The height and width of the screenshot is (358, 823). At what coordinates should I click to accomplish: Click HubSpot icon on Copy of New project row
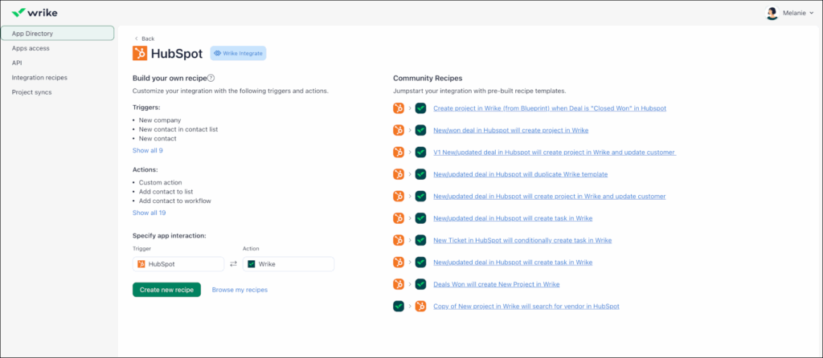click(x=420, y=306)
